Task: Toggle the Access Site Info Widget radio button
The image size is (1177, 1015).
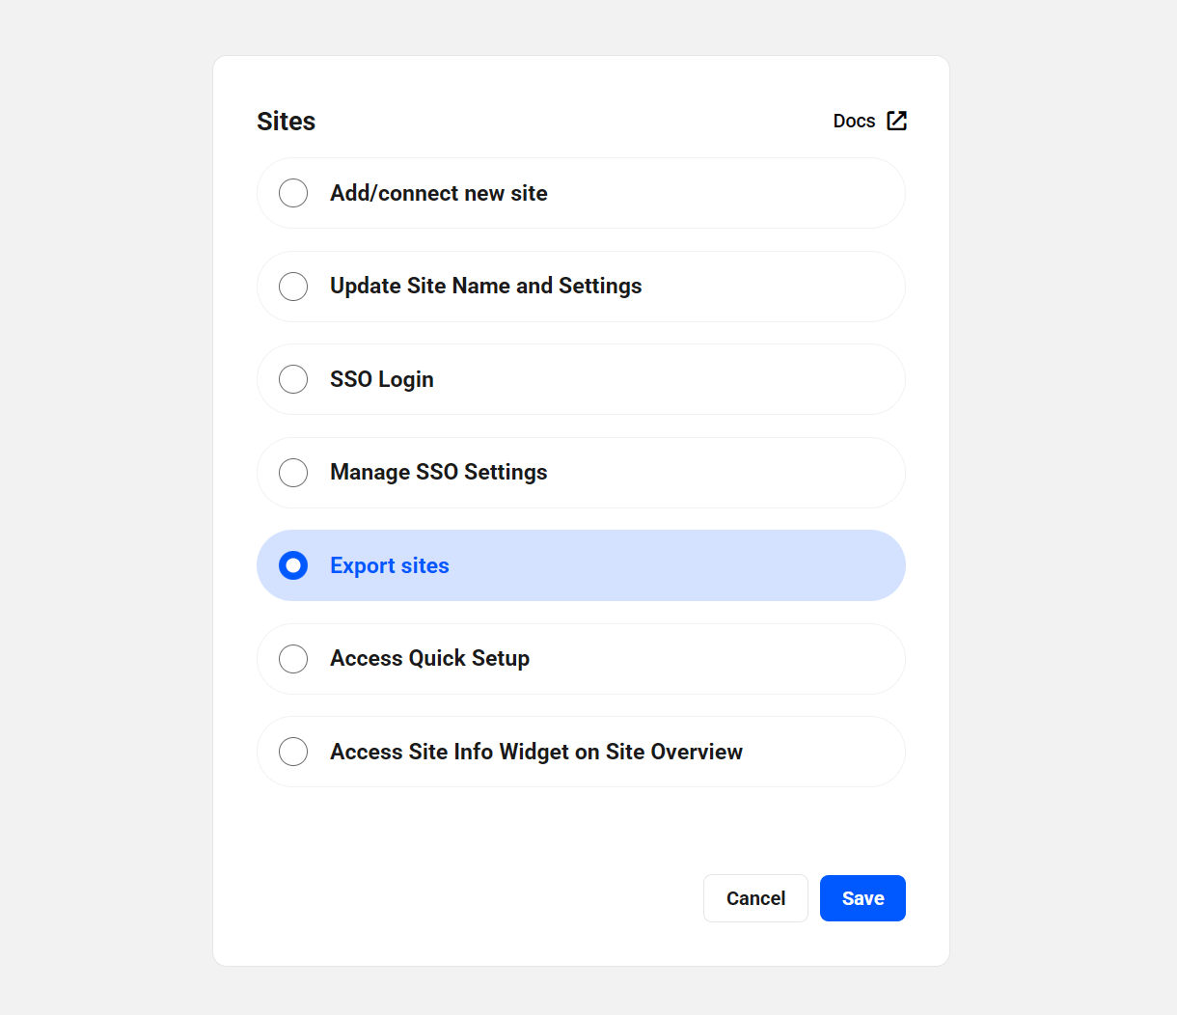Action: [293, 752]
